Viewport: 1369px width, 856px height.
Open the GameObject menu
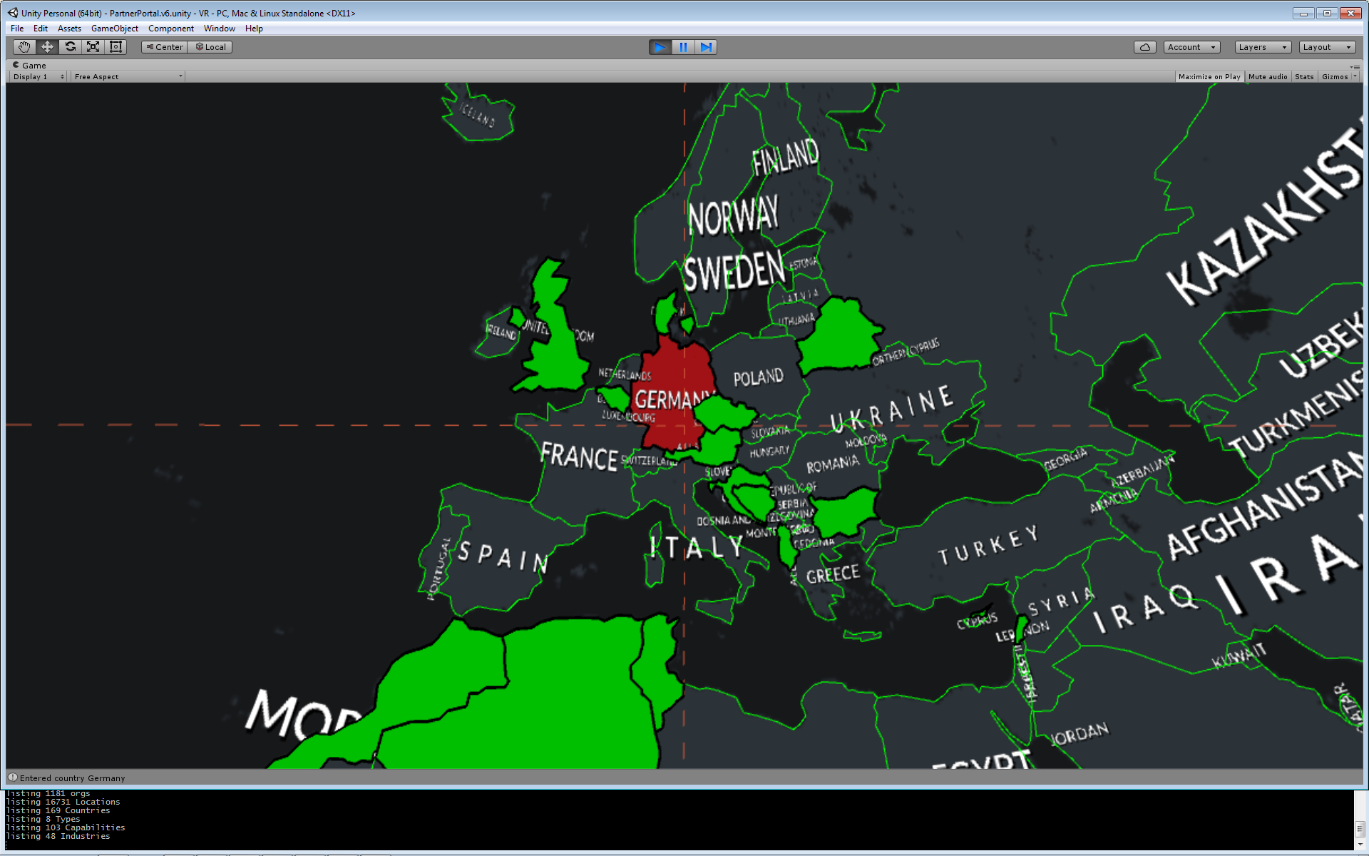coord(114,29)
